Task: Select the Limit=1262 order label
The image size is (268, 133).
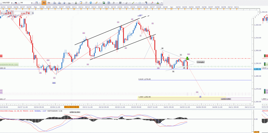Action: coord(226,99)
